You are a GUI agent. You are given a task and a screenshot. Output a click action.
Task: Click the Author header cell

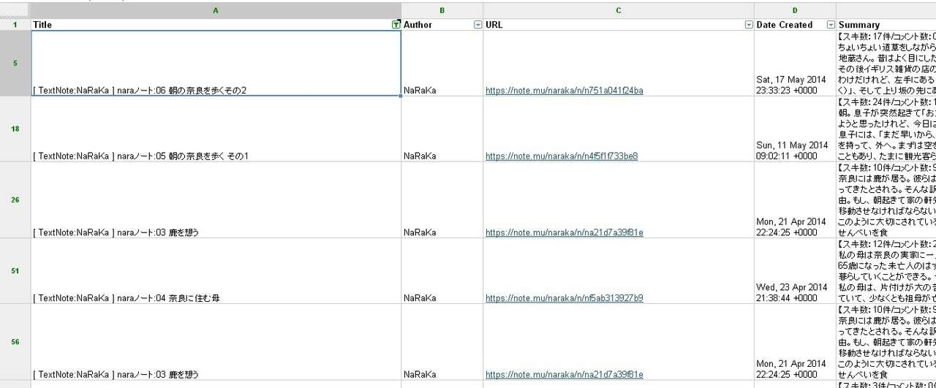click(442, 25)
